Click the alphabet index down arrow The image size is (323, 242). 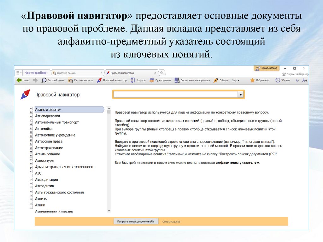[31, 207]
